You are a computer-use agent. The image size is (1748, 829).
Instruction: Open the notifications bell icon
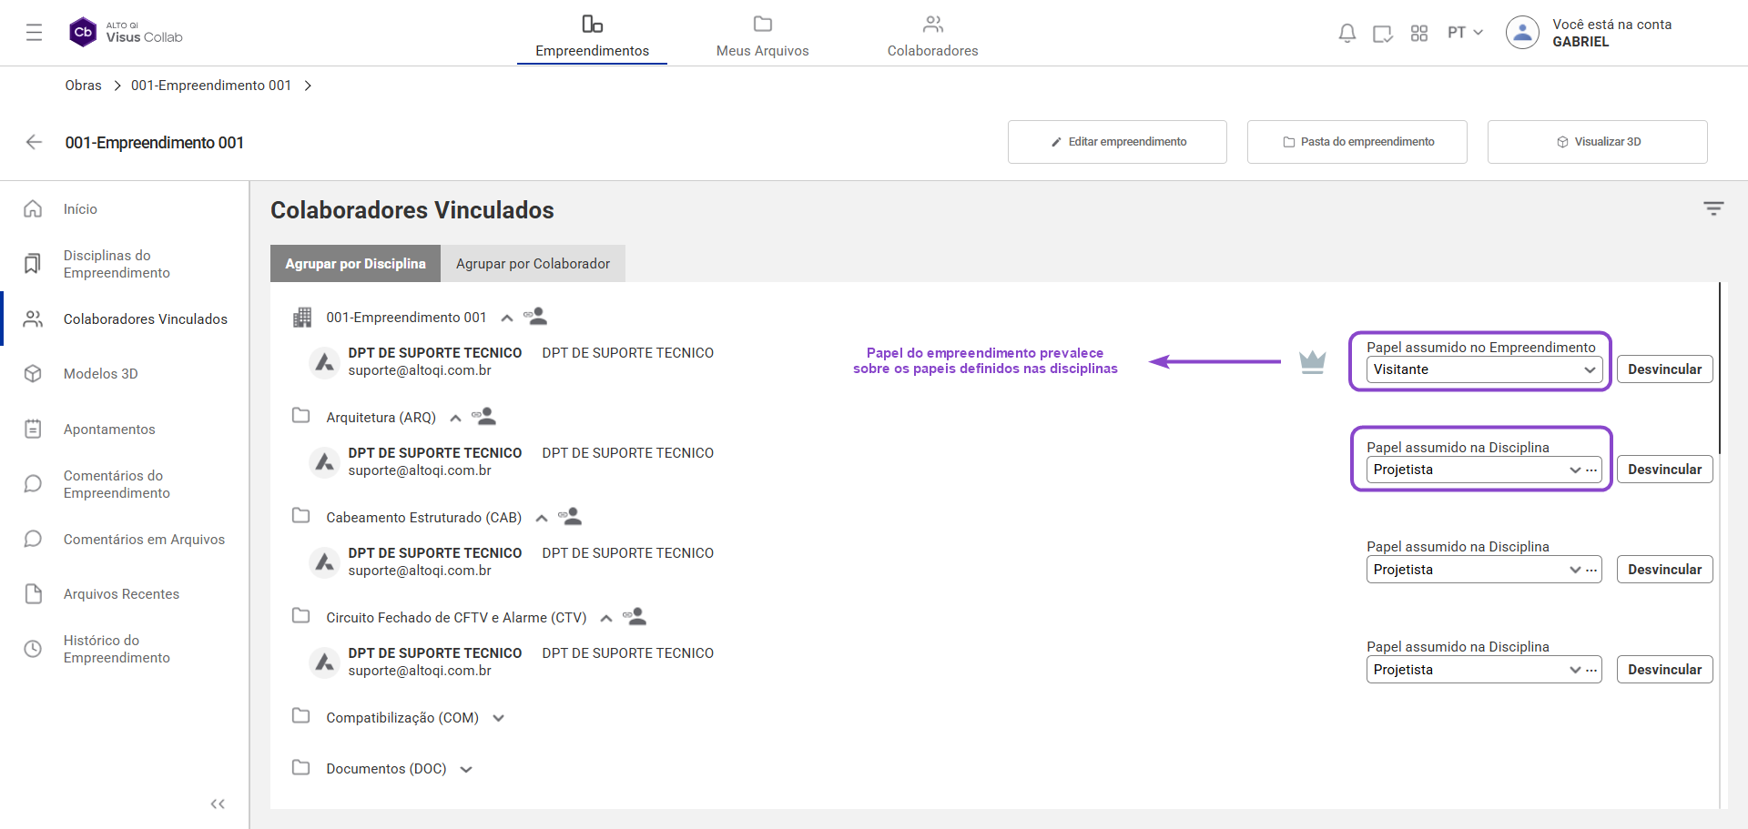[1347, 34]
